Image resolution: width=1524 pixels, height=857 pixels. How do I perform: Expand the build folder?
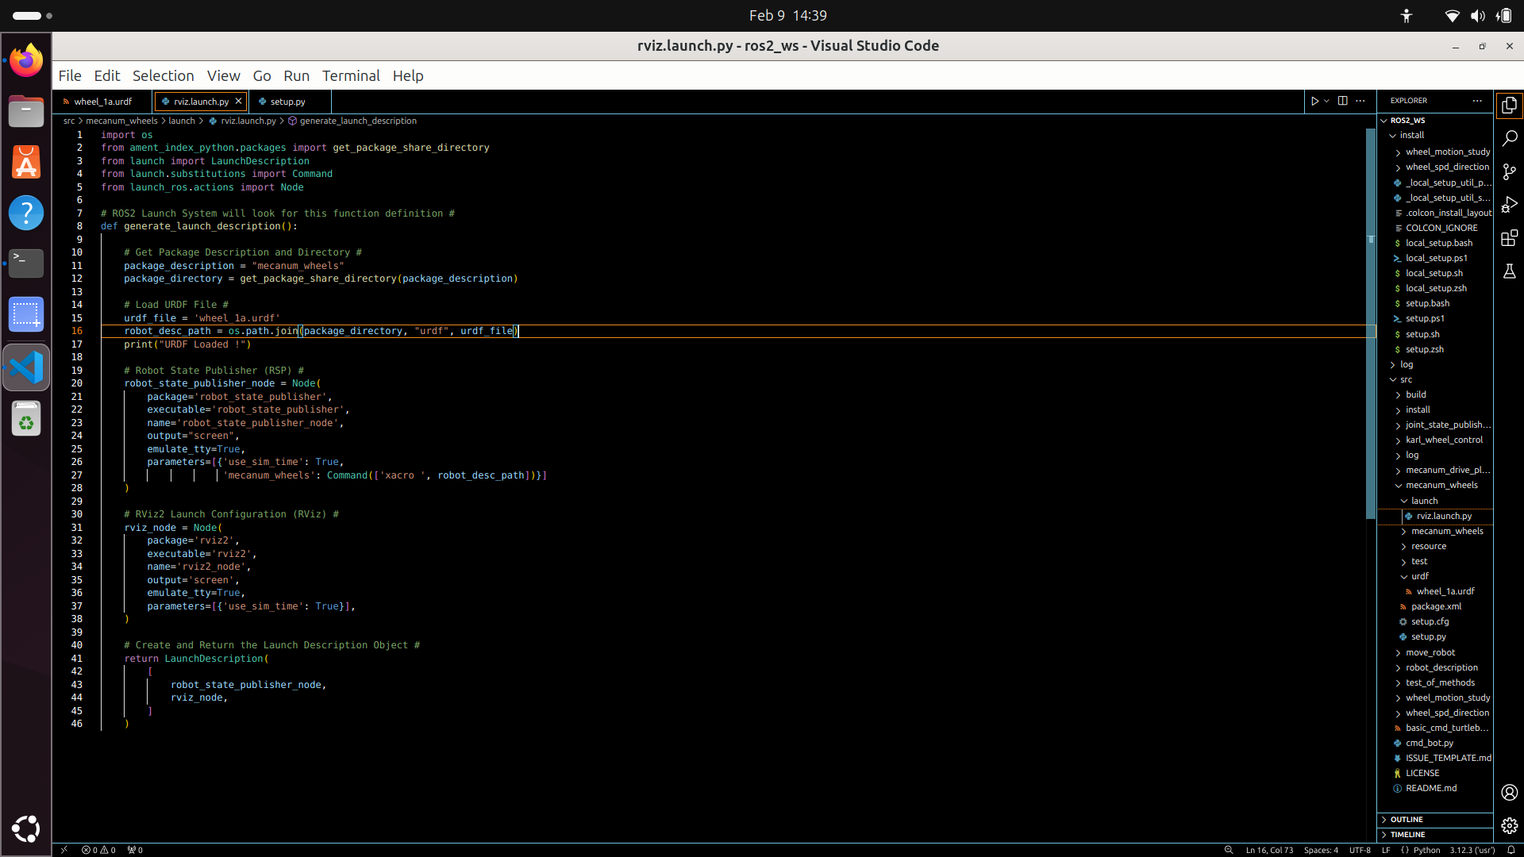coord(1435,394)
